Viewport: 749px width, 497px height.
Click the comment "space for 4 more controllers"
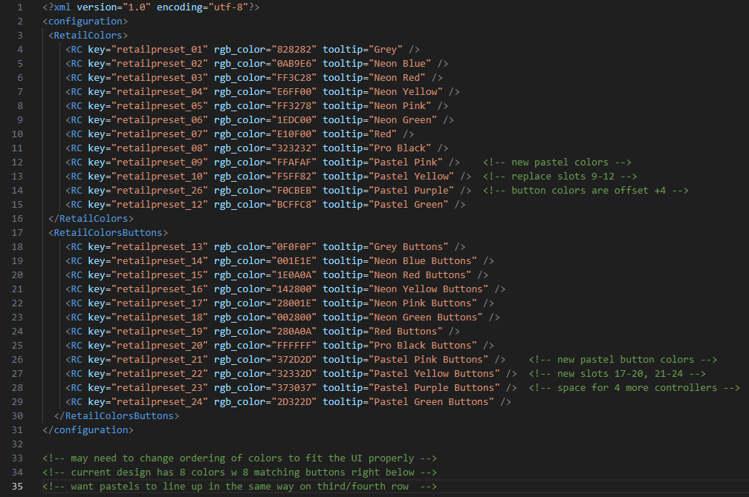click(635, 388)
